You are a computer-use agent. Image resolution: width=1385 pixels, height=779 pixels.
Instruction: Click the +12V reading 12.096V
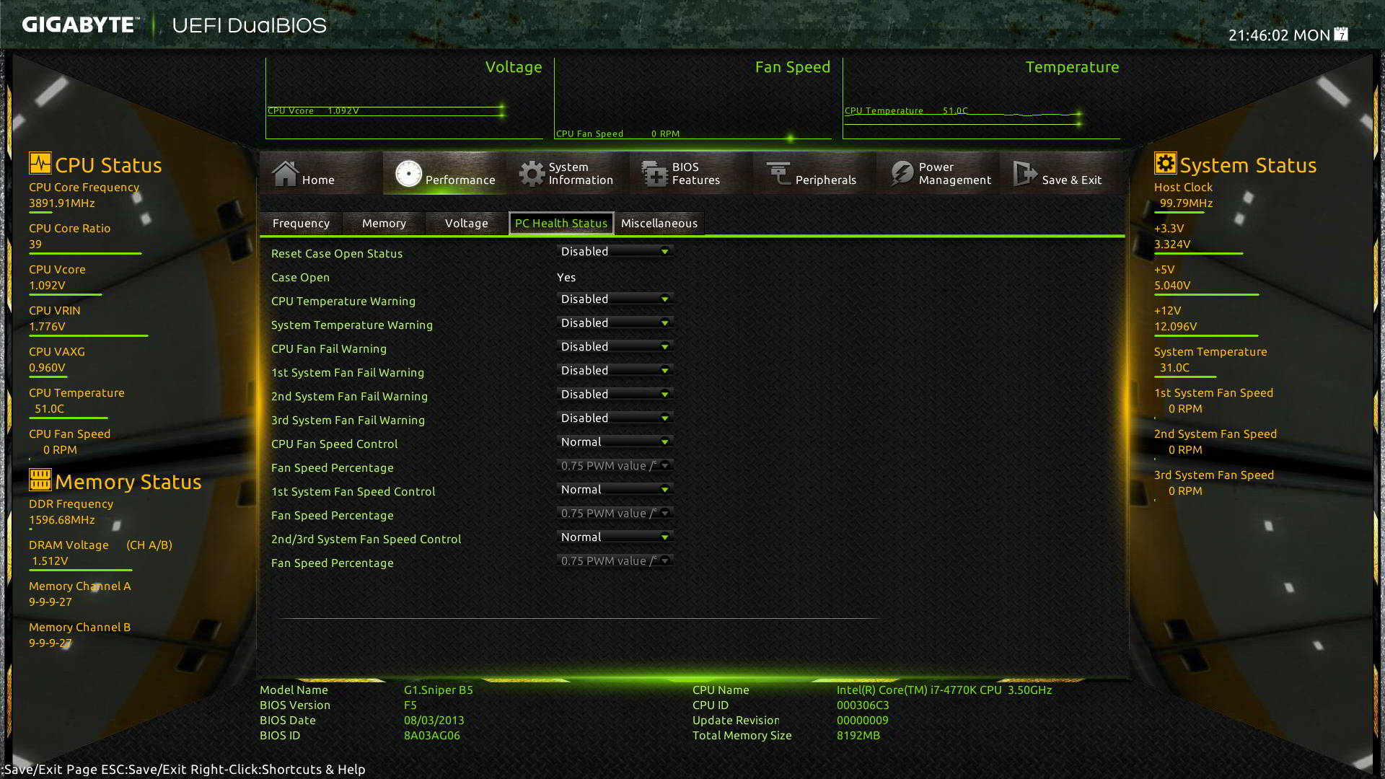pyautogui.click(x=1175, y=326)
